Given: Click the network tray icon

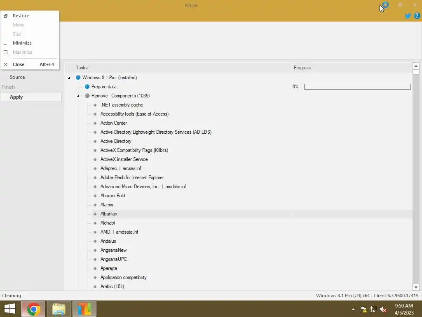Looking at the screenshot, I should pos(373,309).
